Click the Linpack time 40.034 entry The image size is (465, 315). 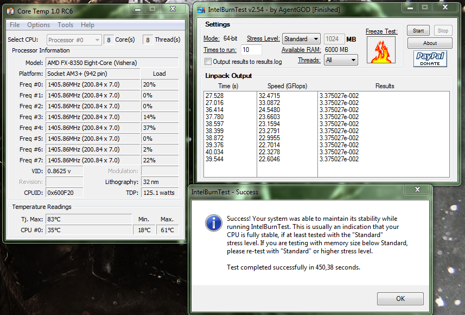click(x=214, y=152)
